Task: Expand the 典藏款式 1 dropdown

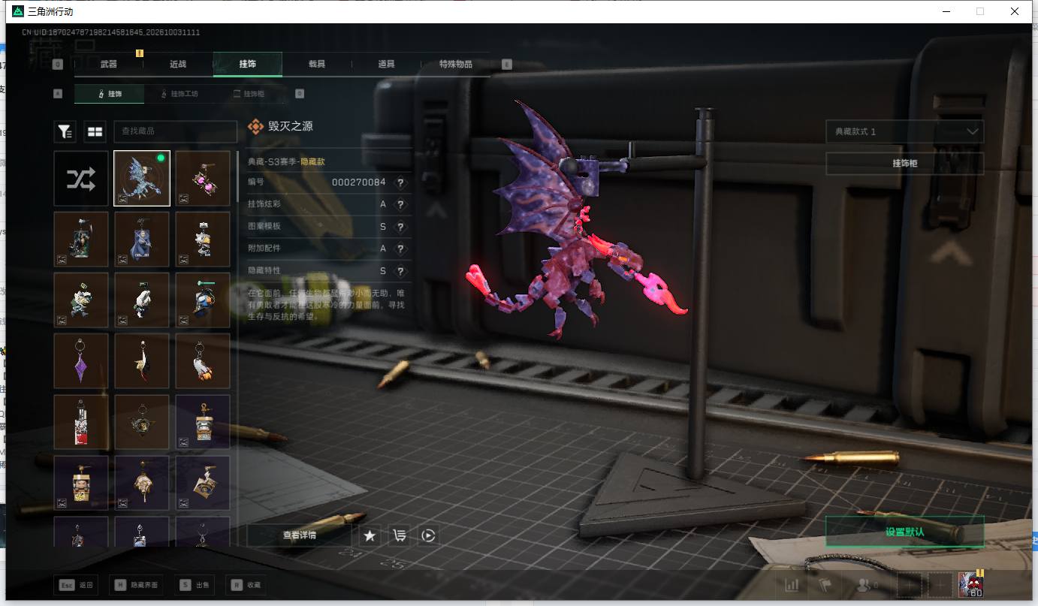Action: pyautogui.click(x=904, y=131)
